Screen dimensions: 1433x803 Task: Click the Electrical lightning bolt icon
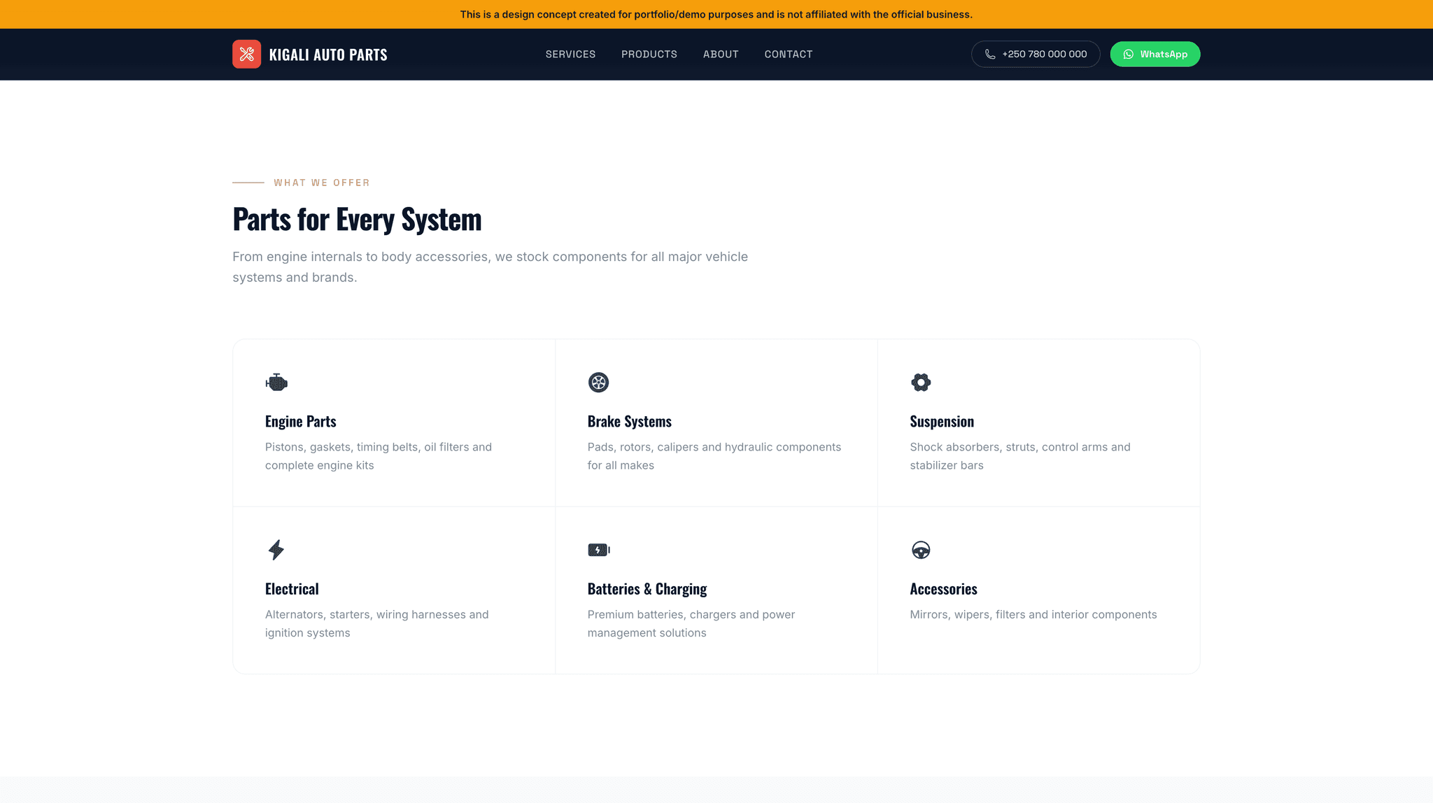click(x=276, y=550)
